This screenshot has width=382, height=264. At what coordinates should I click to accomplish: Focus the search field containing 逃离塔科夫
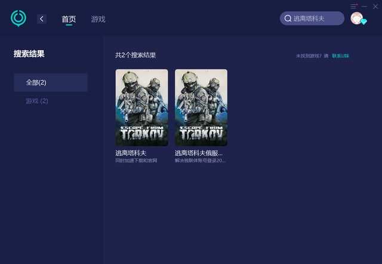[x=312, y=19]
